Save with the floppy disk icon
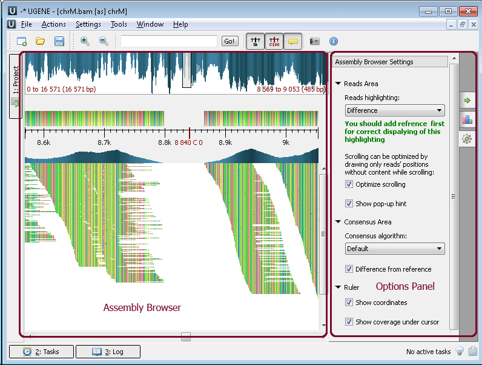This screenshot has width=482, height=365. pyautogui.click(x=59, y=41)
